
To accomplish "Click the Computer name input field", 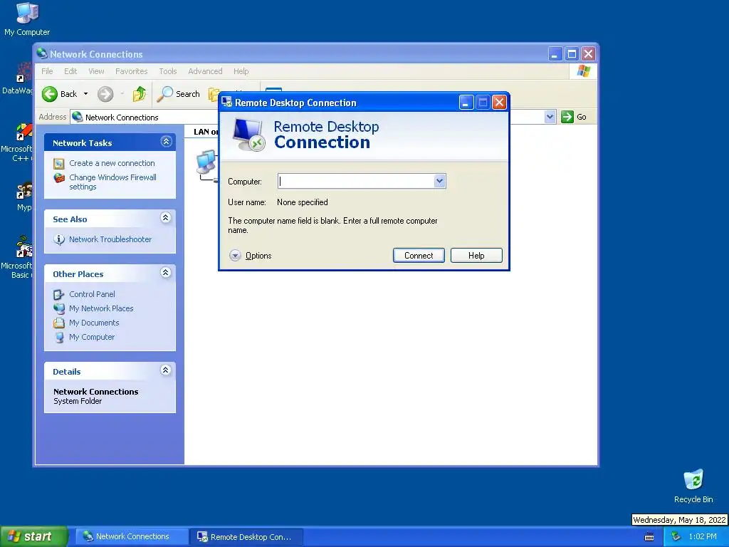I will 356,181.
